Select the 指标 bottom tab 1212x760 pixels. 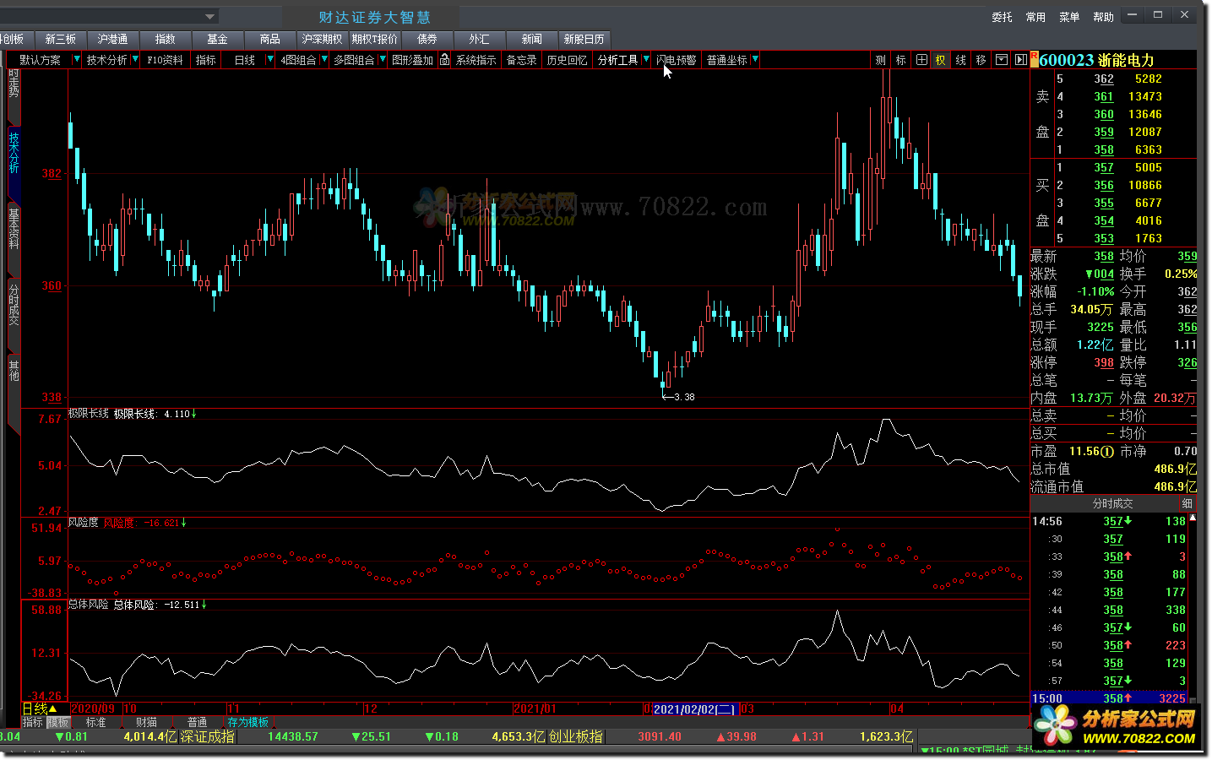32,723
